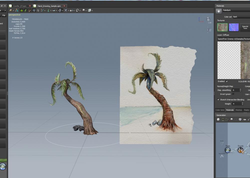This screenshot has height=178, width=250.
Task: Click the rotate arrow icon in the top toolbar
Action: pyautogui.click(x=77, y=10)
